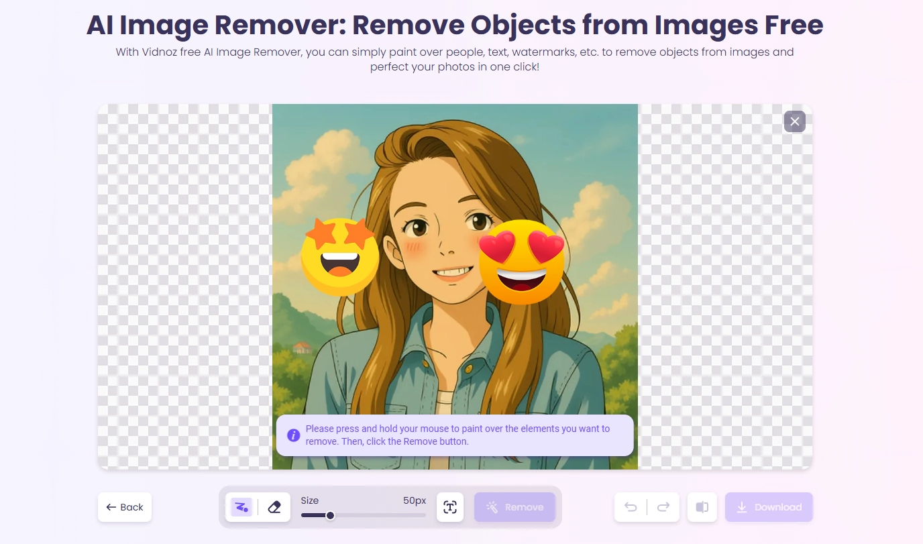923x544 pixels.
Task: Switch to the eraser tool
Action: (274, 507)
